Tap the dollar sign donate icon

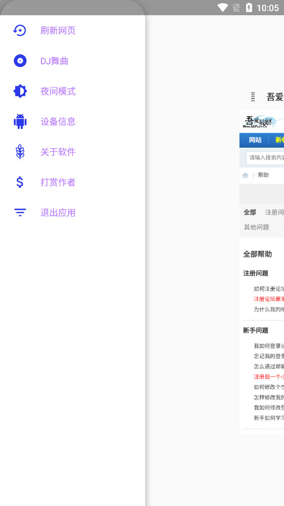(x=20, y=182)
